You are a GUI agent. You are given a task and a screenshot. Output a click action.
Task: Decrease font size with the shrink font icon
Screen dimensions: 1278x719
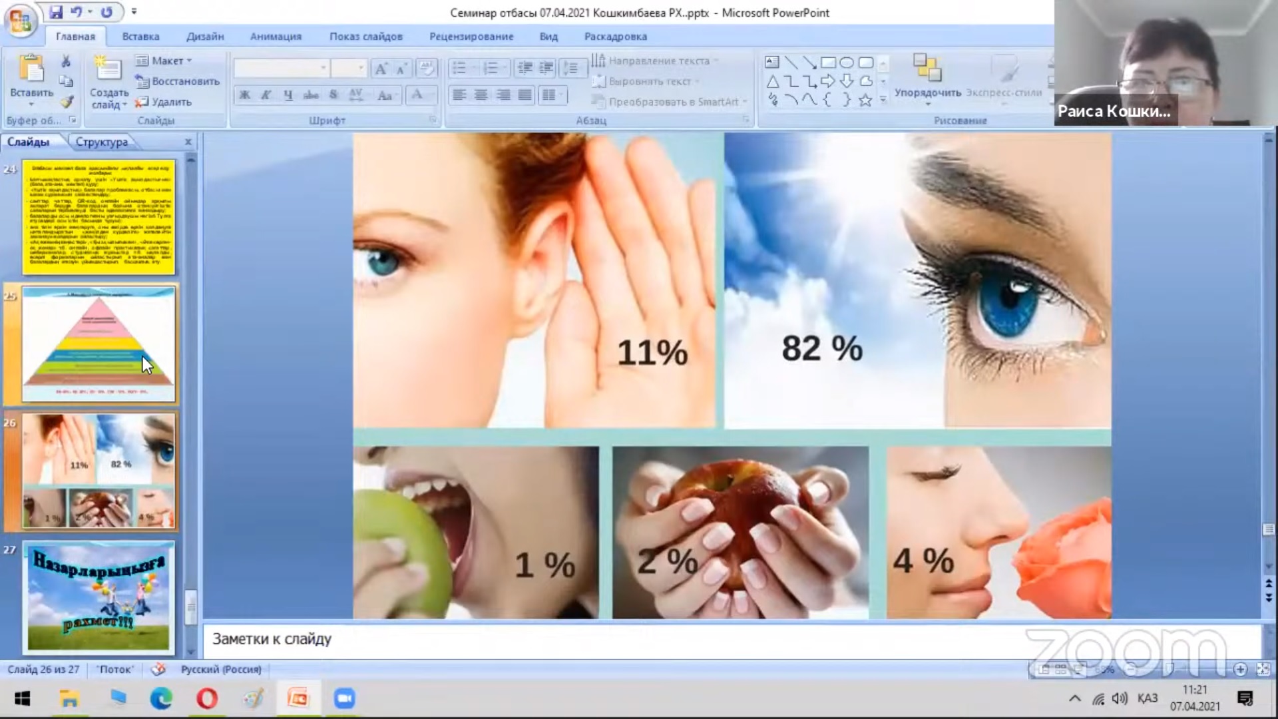pos(401,69)
